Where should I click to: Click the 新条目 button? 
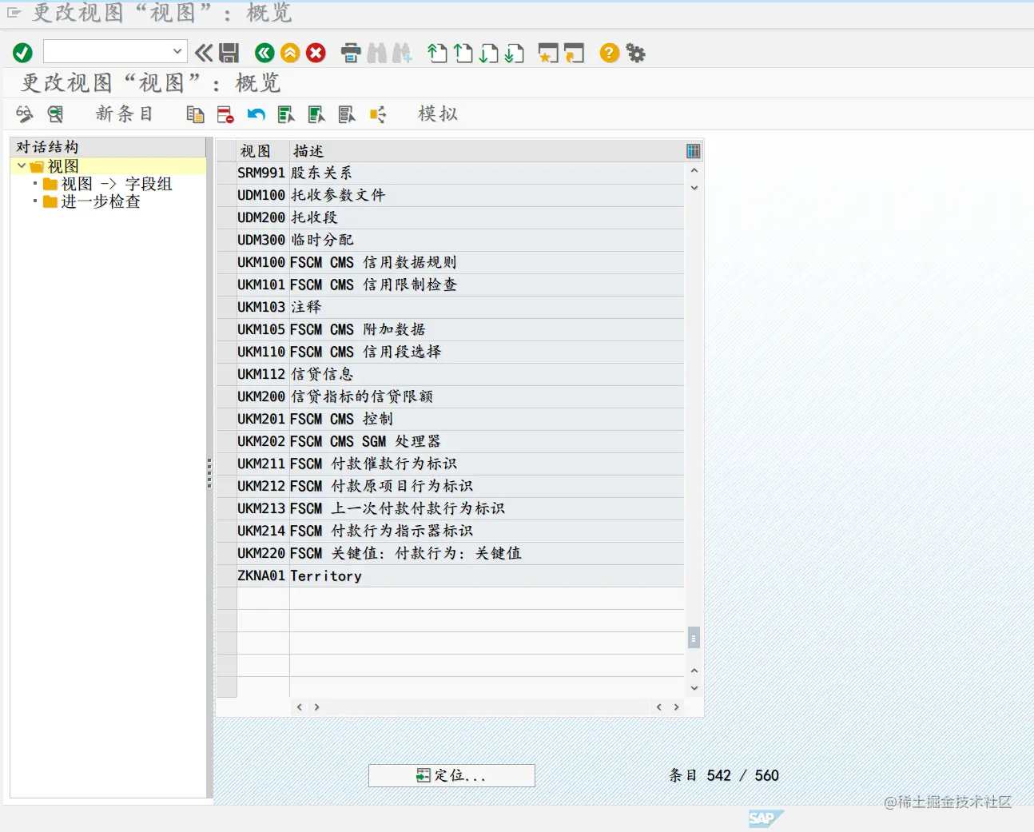pos(124,113)
